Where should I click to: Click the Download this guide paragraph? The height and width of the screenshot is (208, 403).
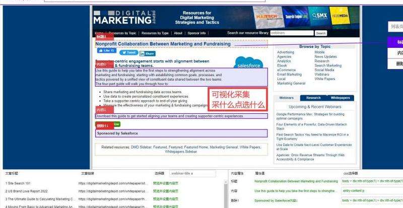click(181, 116)
